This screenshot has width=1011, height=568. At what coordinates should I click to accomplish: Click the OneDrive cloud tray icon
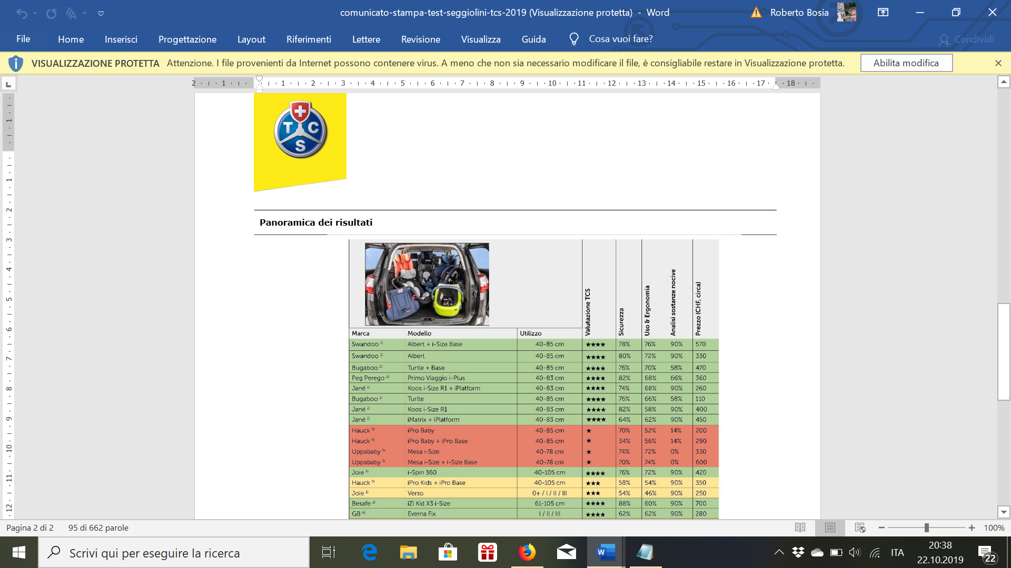817,552
